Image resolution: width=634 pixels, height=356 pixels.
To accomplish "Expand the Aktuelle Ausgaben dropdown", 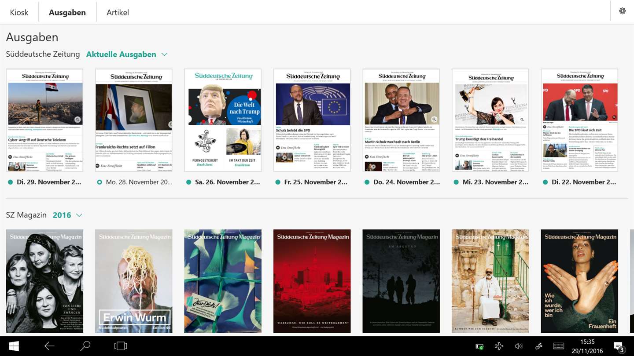I will (127, 54).
